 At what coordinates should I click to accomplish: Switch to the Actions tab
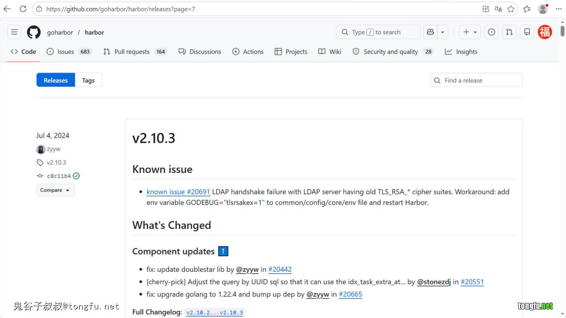point(248,52)
